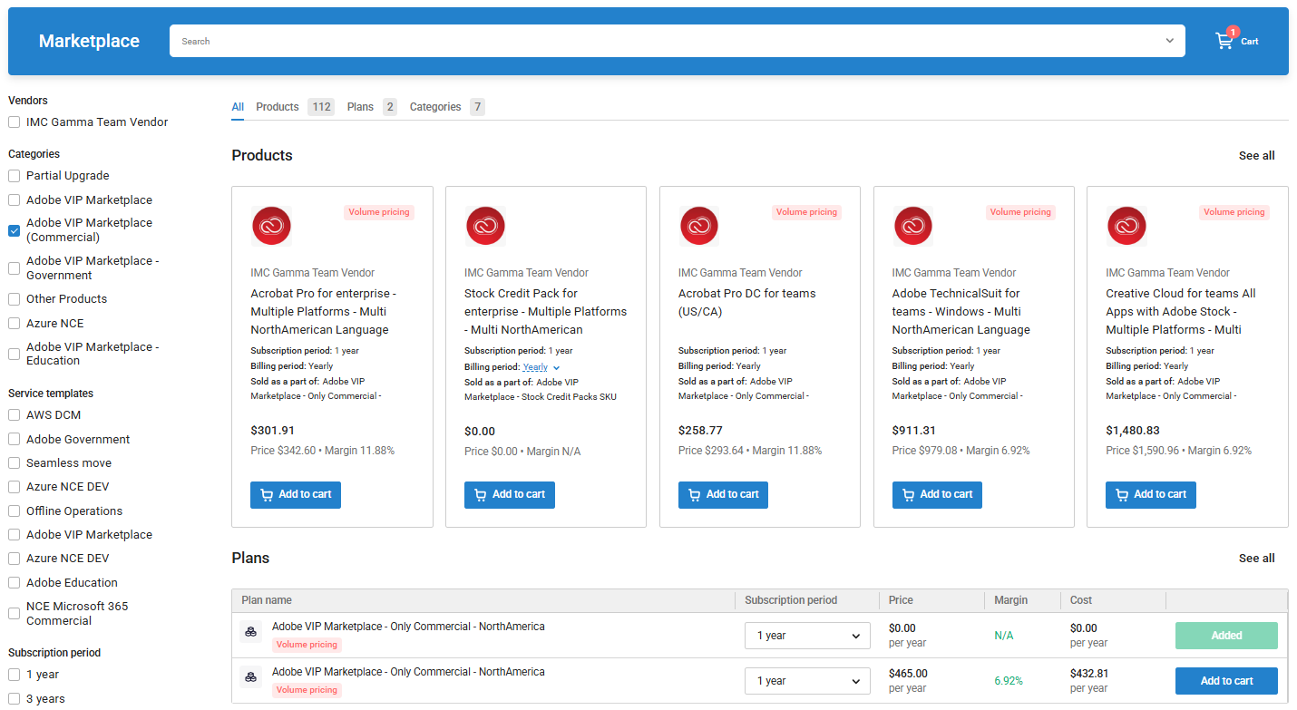Image resolution: width=1297 pixels, height=710 pixels.
Task: Switch to the Categories tab
Action: tap(435, 107)
